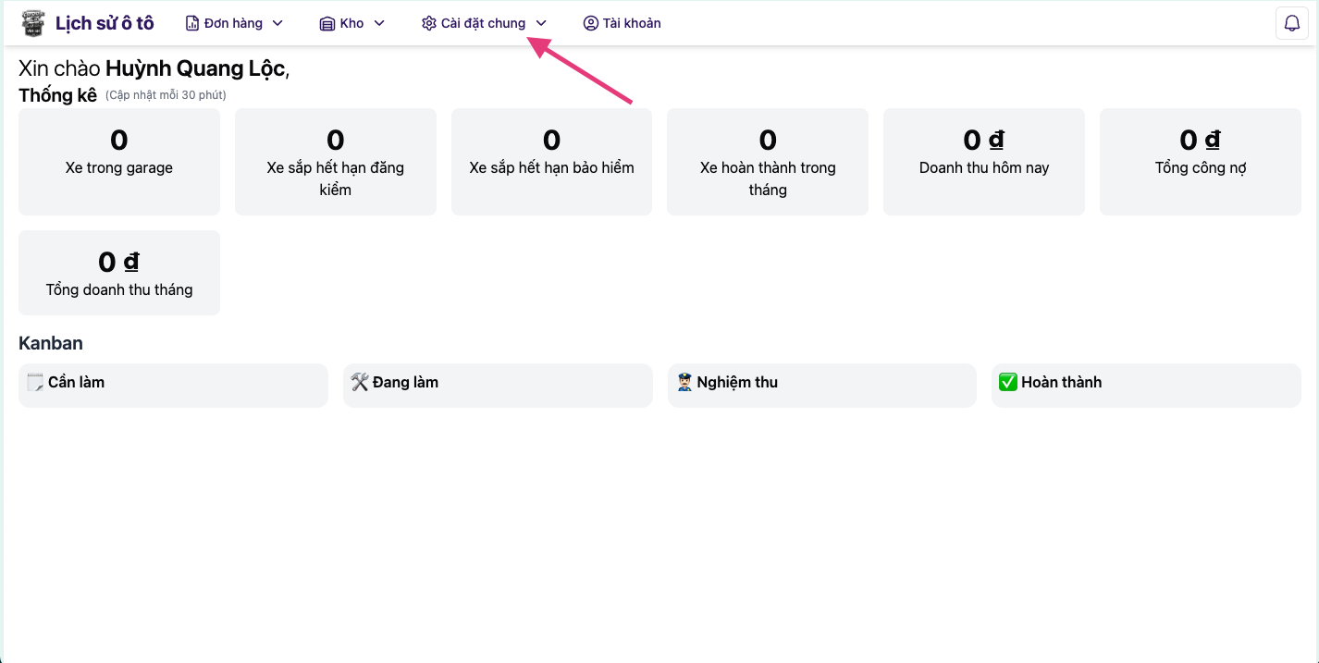Open the Doanh thu hôm nay card
This screenshot has width=1319, height=663.
tap(983, 162)
